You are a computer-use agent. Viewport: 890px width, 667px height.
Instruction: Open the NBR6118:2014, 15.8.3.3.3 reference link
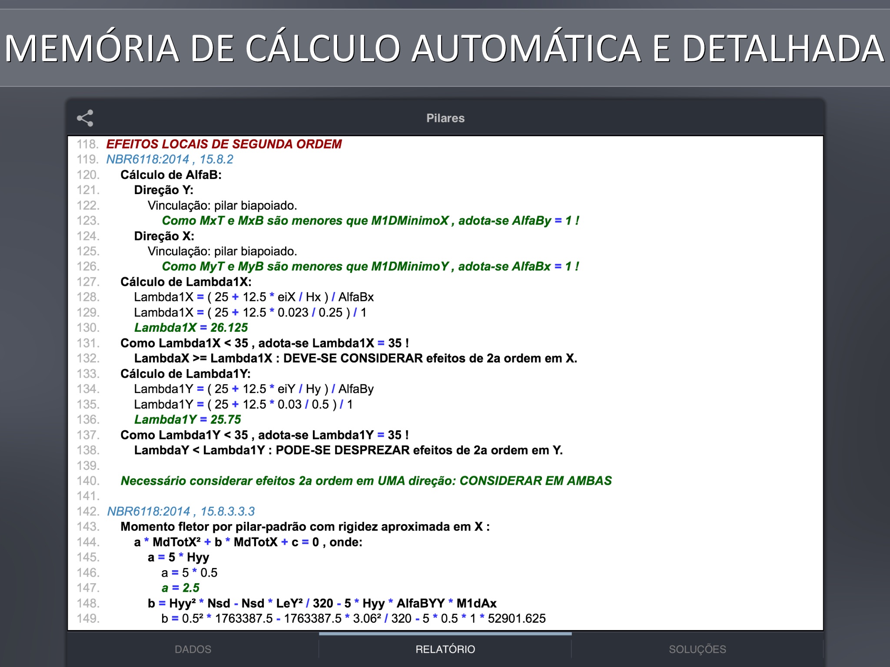point(181,512)
